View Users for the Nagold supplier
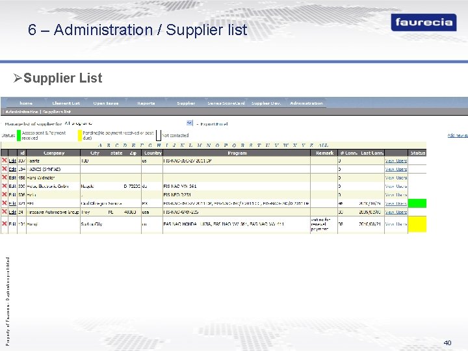The height and width of the screenshot is (351, 468). [x=396, y=187]
